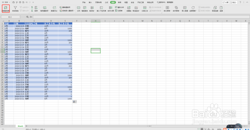
Task: Click the paste options icon below the table
Action: [x=74, y=102]
